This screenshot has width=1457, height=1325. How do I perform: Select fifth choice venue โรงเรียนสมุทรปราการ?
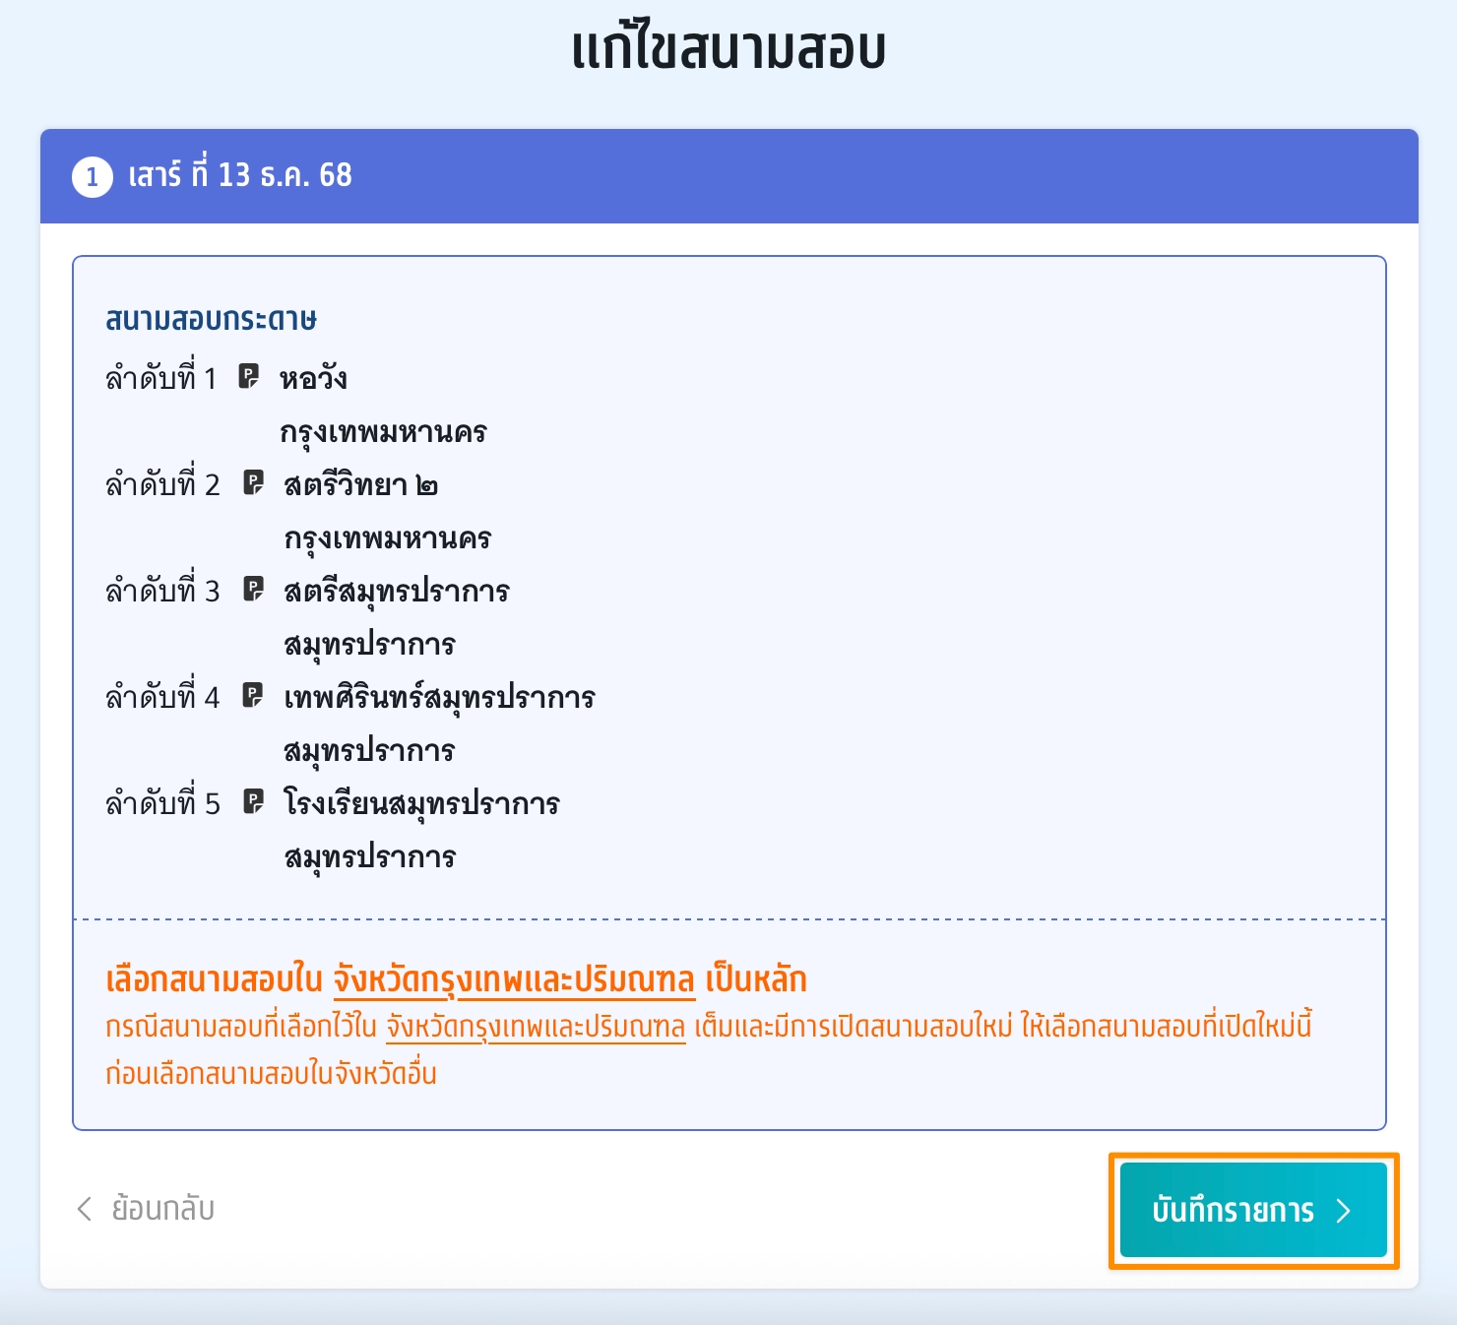(x=421, y=804)
